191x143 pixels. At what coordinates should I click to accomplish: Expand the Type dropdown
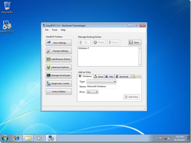[102, 82]
